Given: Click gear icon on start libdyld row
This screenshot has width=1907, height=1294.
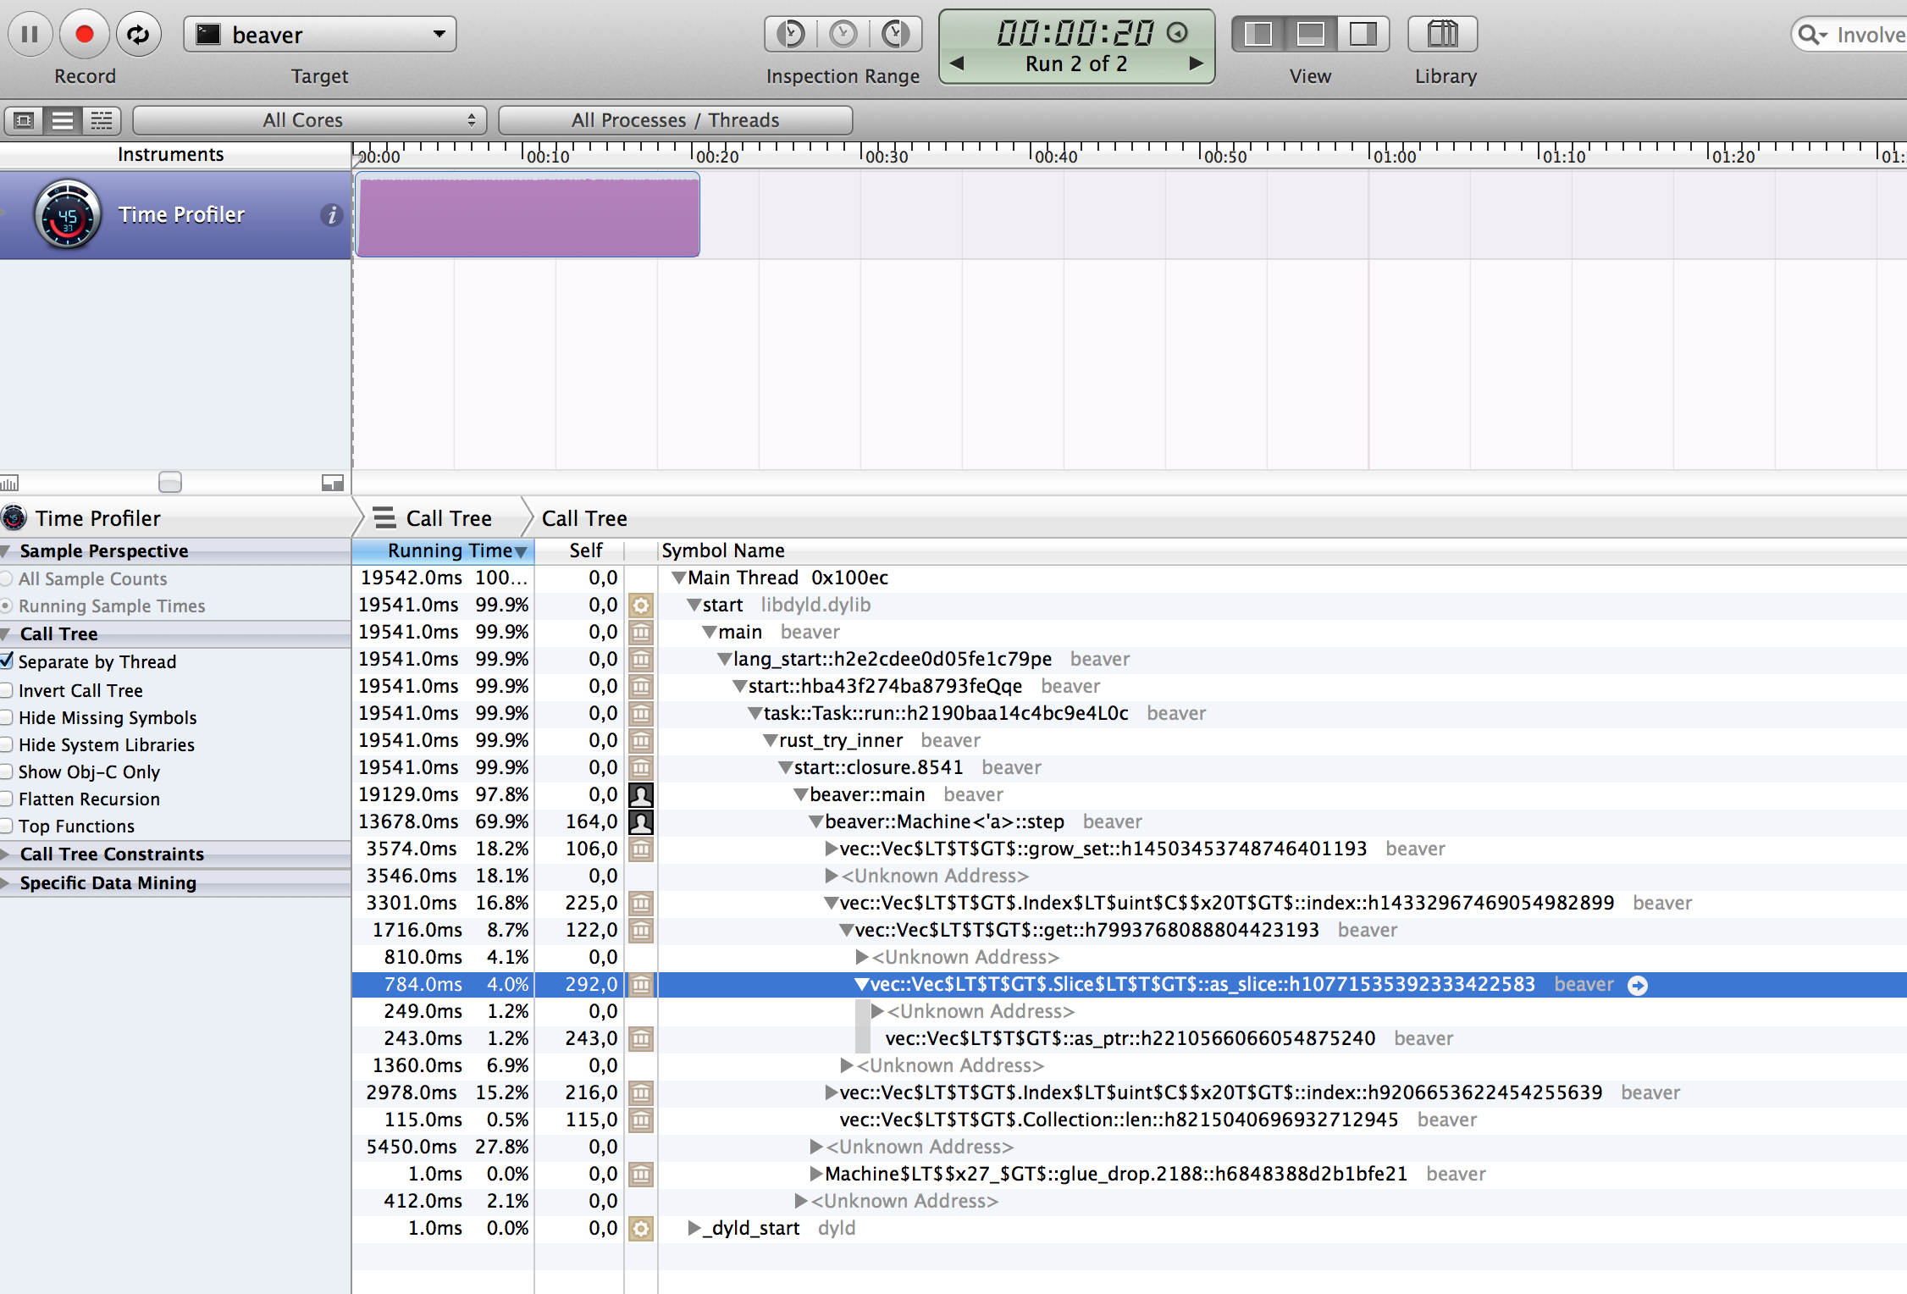Looking at the screenshot, I should pyautogui.click(x=641, y=606).
